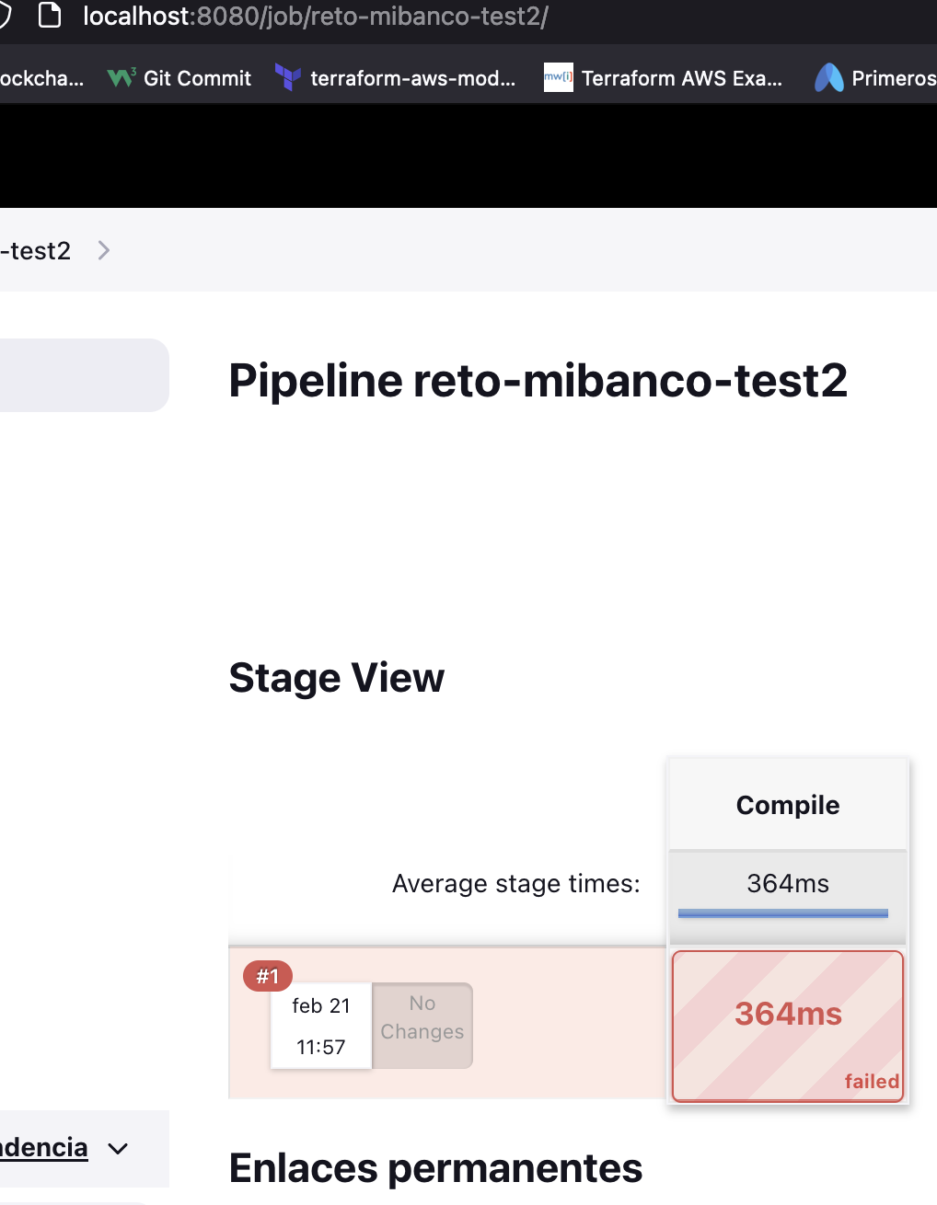
Task: Click the page document icon beside the address bar
Action: 49,16
